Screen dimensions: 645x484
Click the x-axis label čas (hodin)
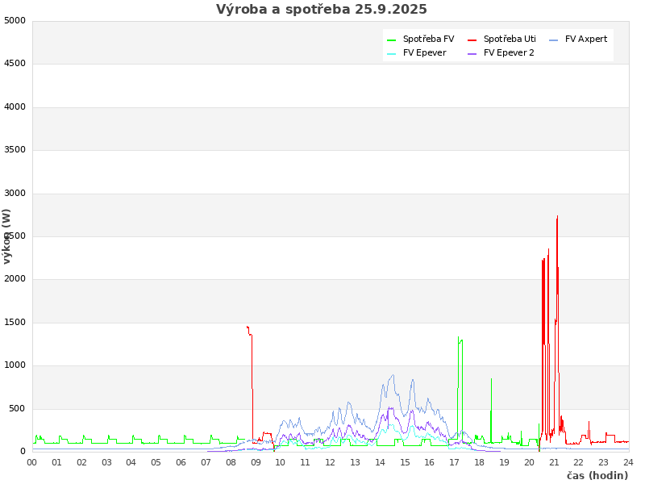pos(597,475)
